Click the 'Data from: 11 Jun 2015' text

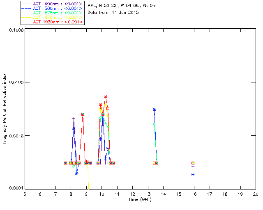click(113, 12)
